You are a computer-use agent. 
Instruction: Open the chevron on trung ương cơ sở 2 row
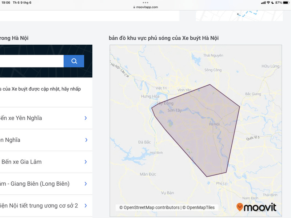(x=86, y=206)
